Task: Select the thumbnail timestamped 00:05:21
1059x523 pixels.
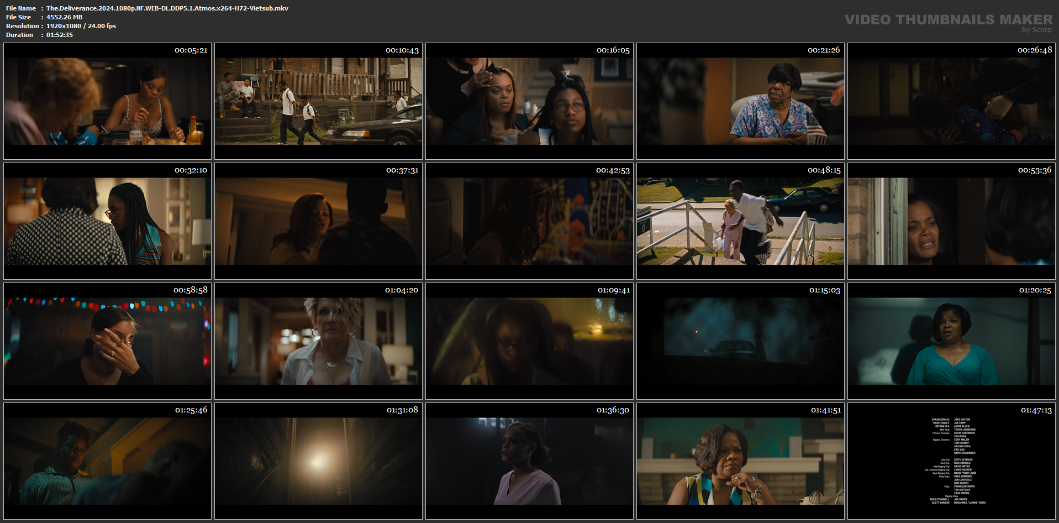Action: click(x=107, y=101)
